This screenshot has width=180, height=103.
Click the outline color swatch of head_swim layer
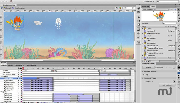(x=22, y=78)
